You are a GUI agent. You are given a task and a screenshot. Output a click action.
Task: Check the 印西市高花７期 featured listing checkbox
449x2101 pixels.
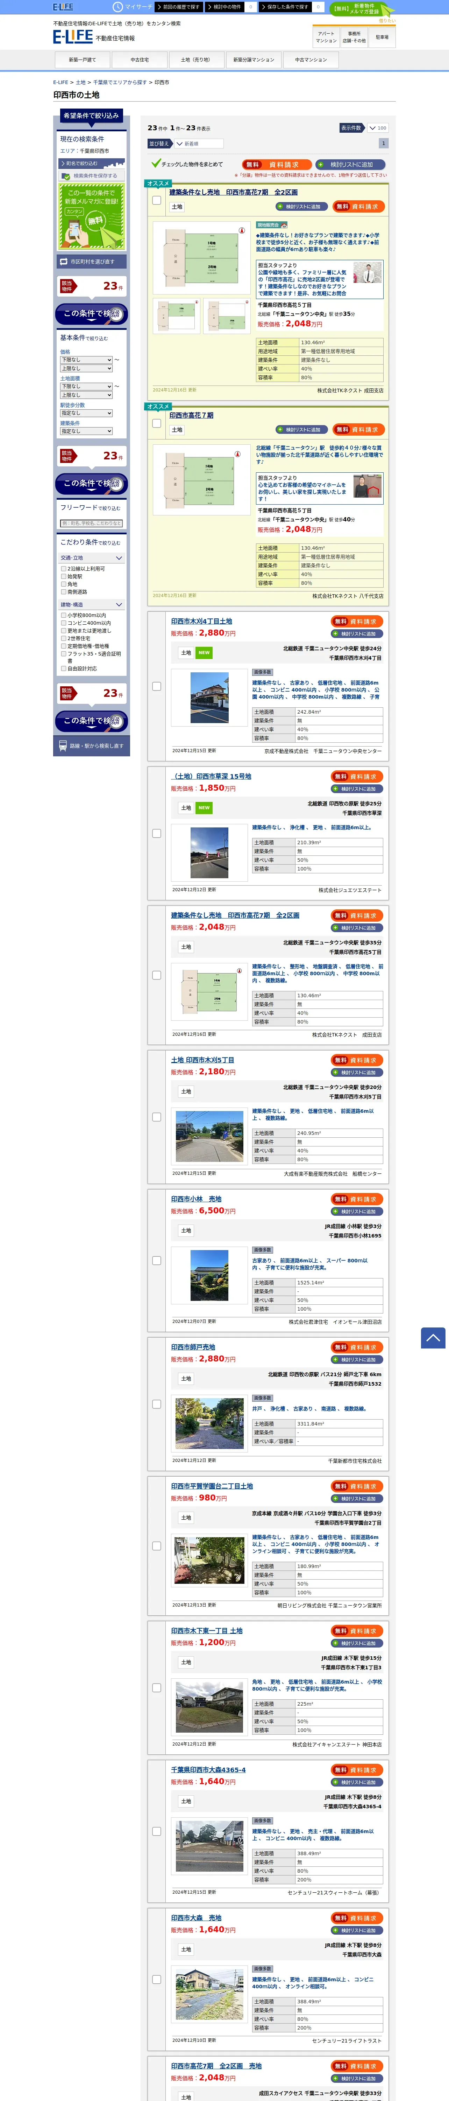156,423
